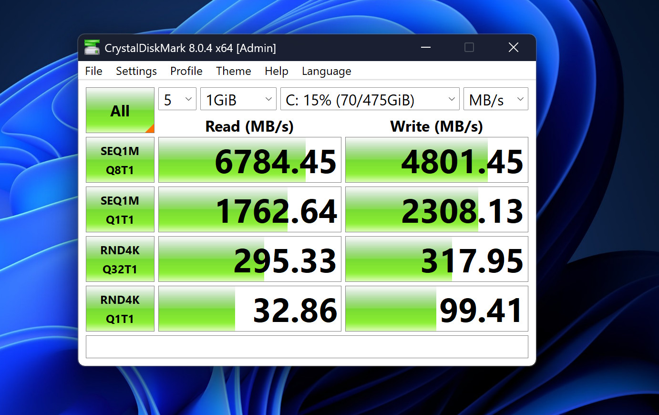Click the SEQ1M Q1T1 write result 2308.13
This screenshot has height=415, width=659.
tap(437, 209)
